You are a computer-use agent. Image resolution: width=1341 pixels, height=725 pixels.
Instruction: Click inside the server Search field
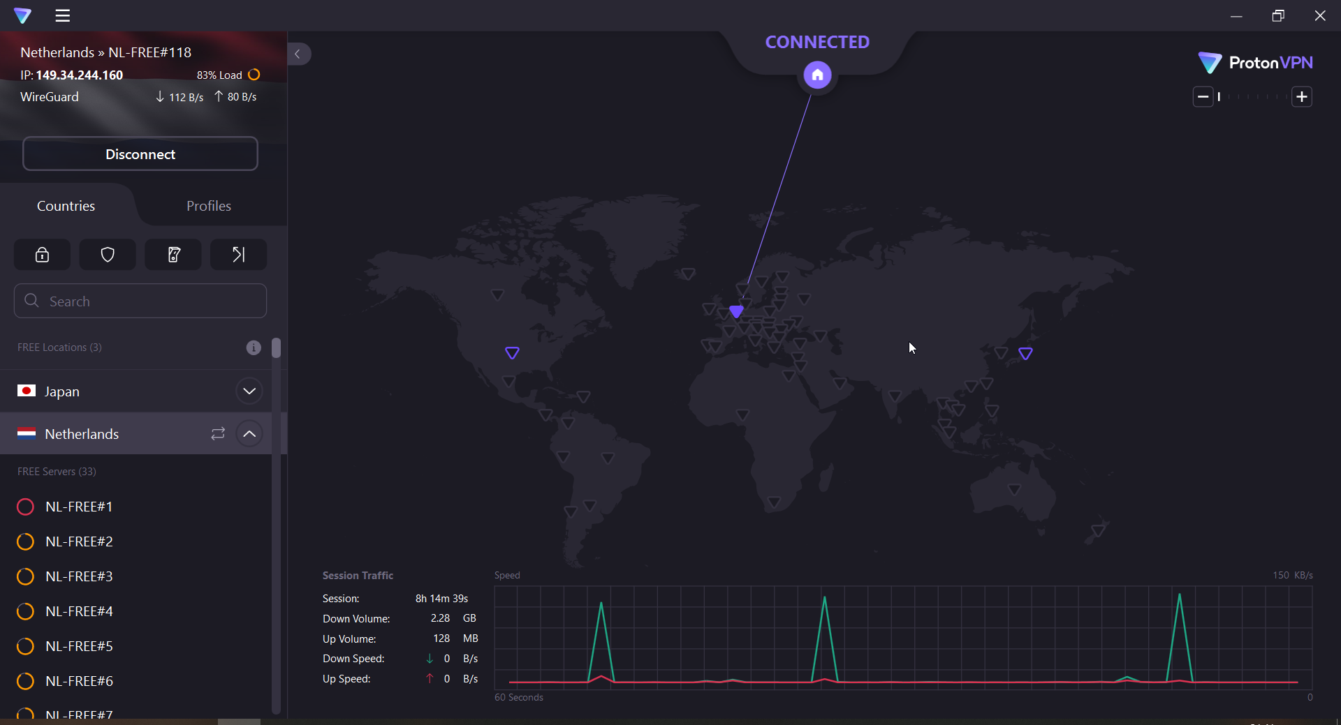140,301
